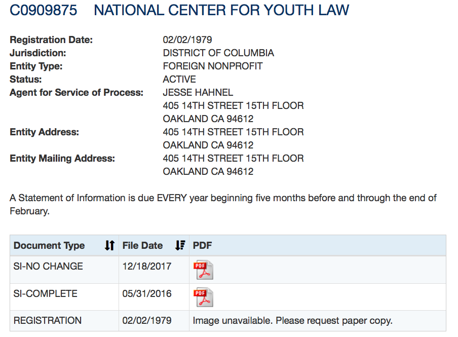Click the agent name JESSE HAHNEL

click(198, 93)
